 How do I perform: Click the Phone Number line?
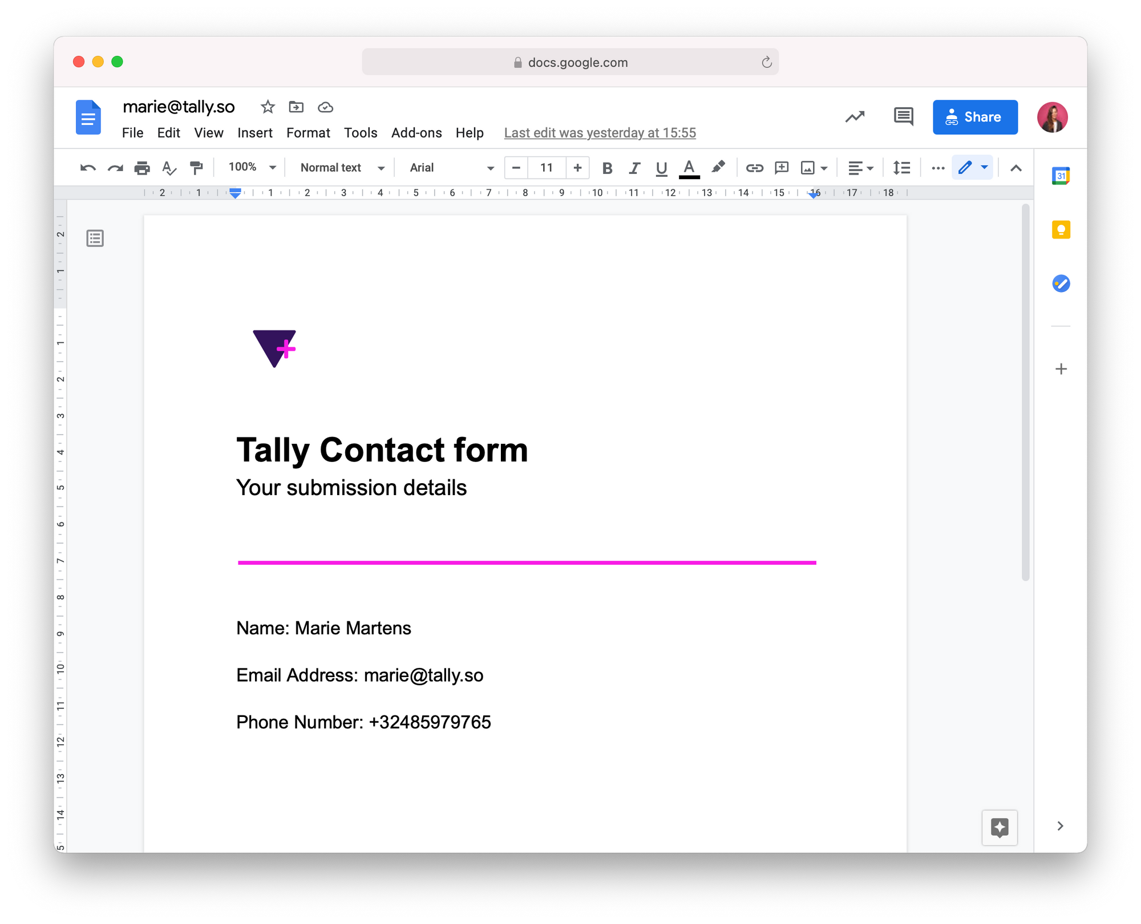coord(363,722)
